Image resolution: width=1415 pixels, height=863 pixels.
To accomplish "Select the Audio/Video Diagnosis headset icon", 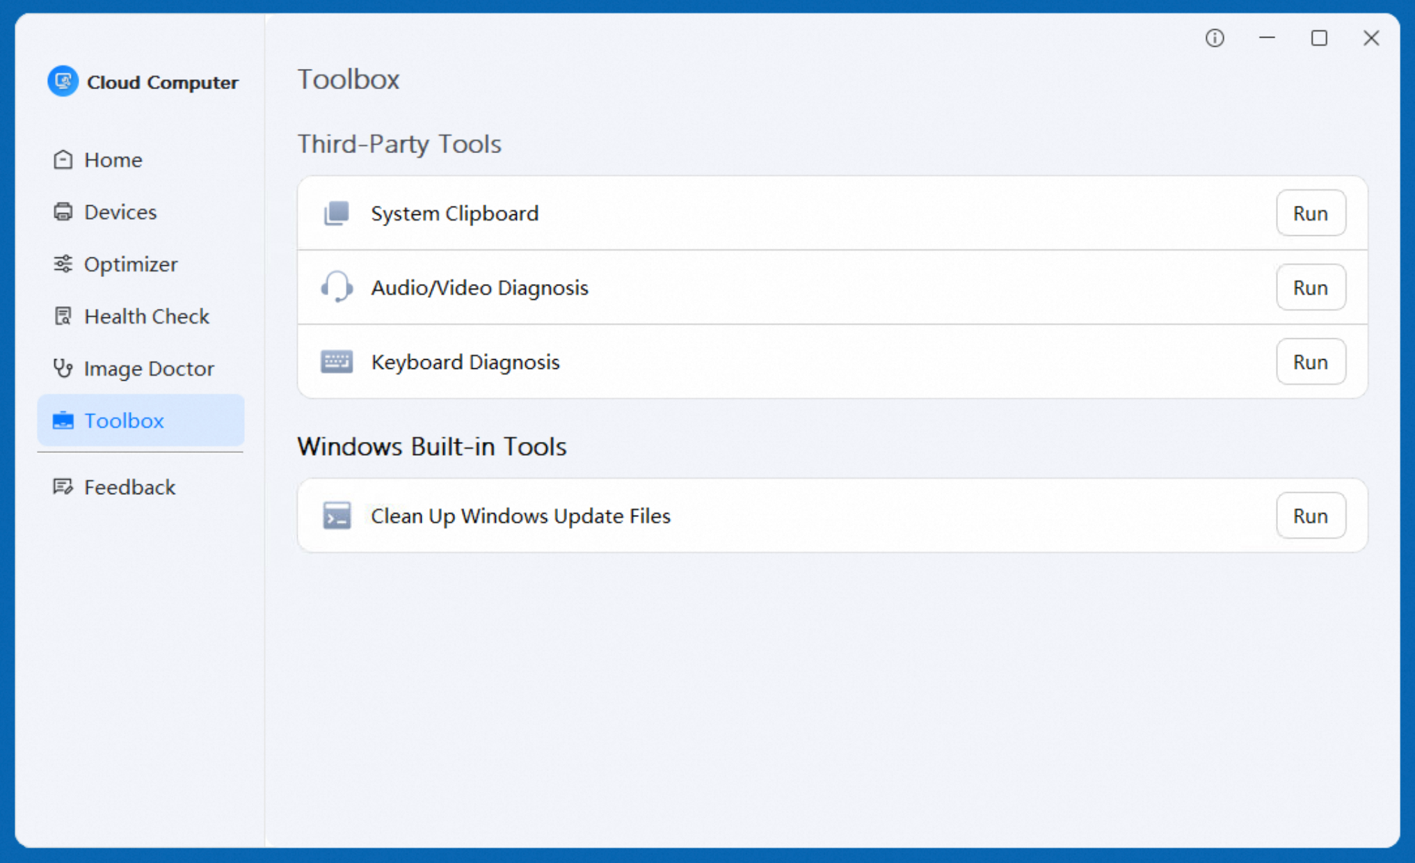I will coord(337,287).
